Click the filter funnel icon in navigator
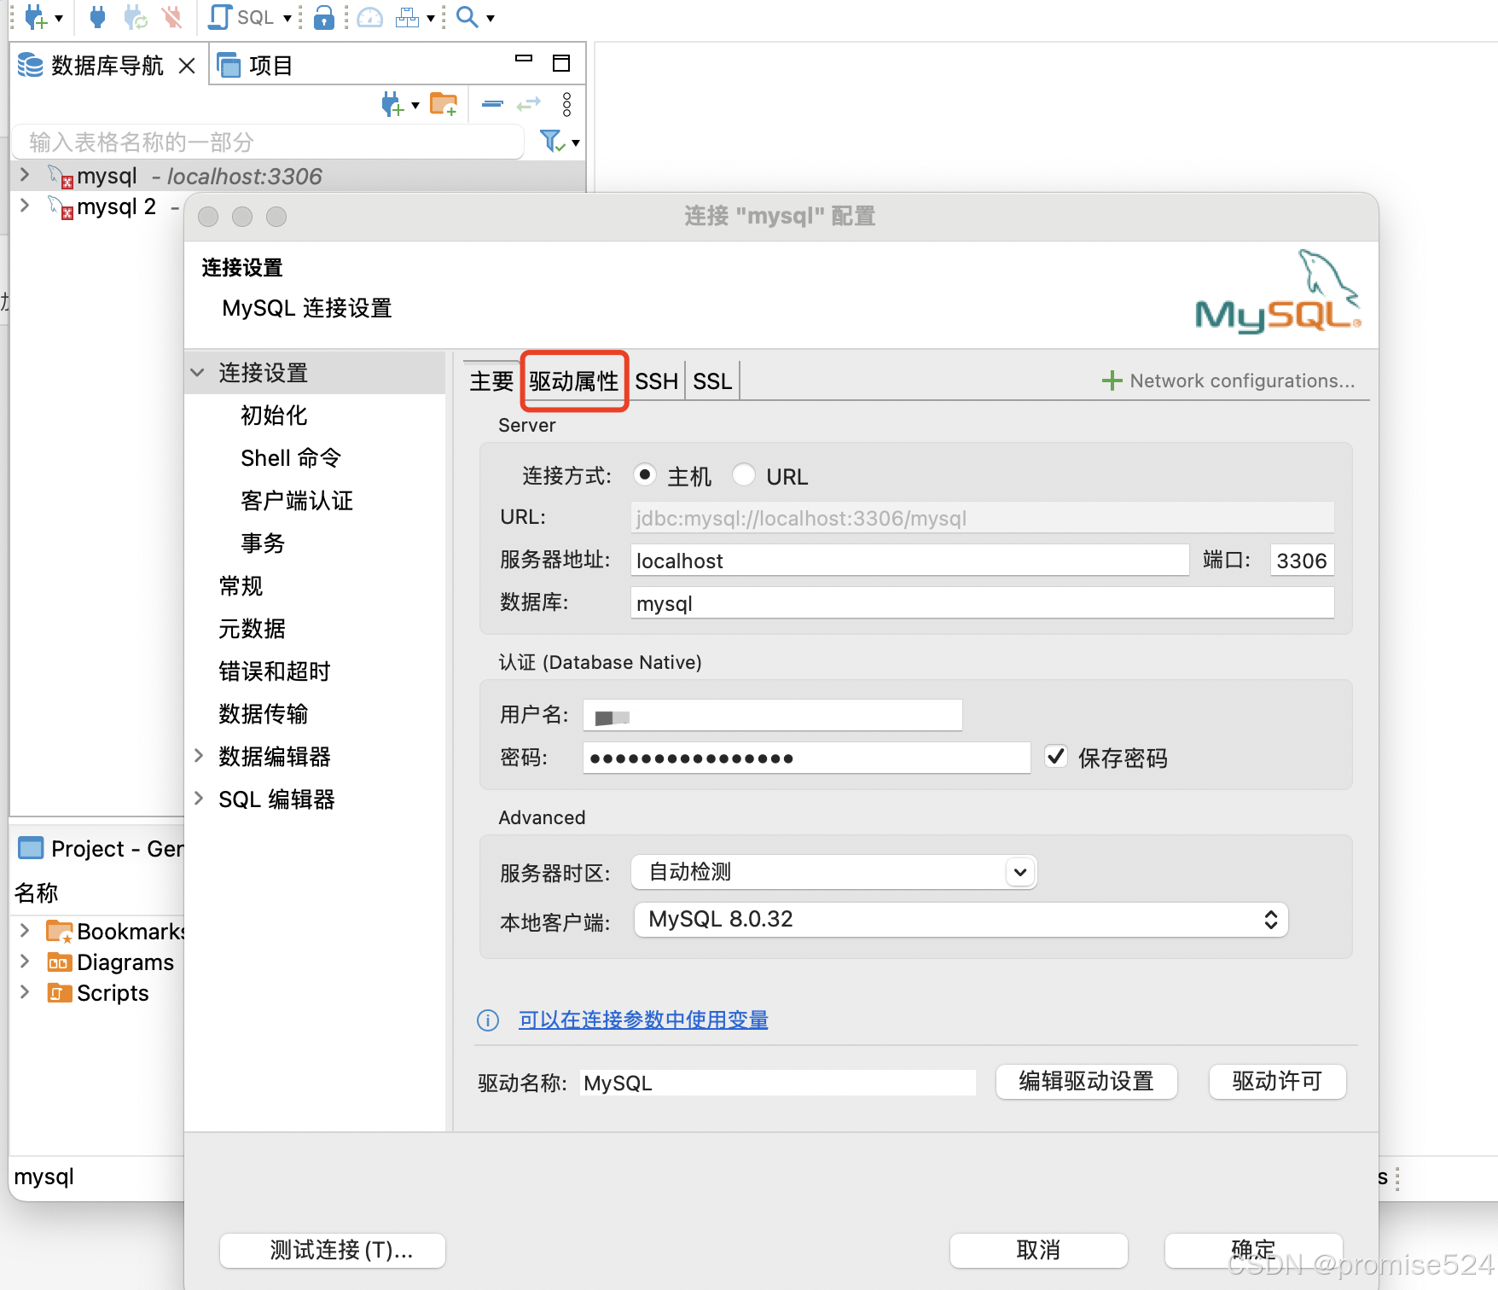The image size is (1498, 1290). [553, 141]
